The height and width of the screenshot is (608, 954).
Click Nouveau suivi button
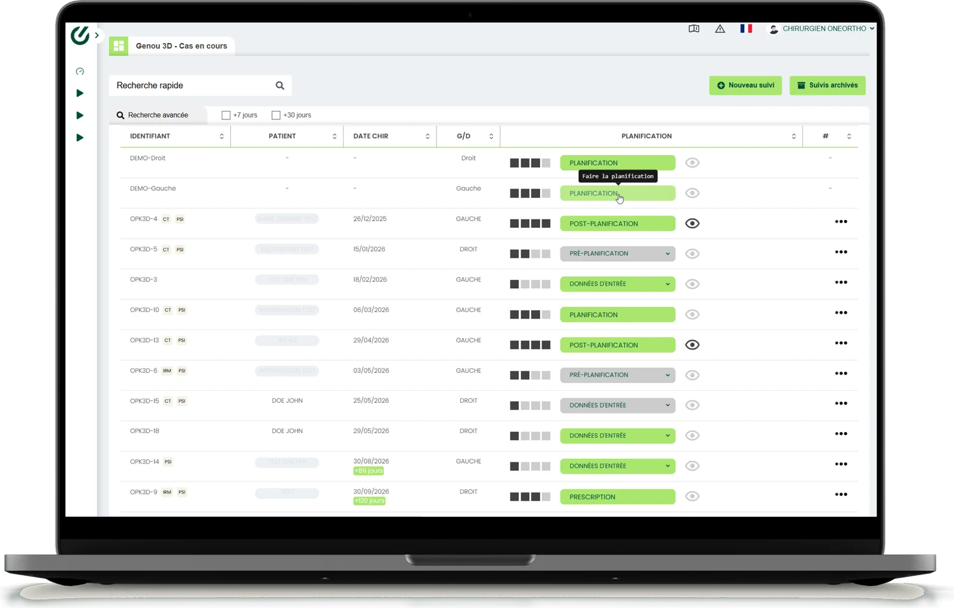coord(745,85)
